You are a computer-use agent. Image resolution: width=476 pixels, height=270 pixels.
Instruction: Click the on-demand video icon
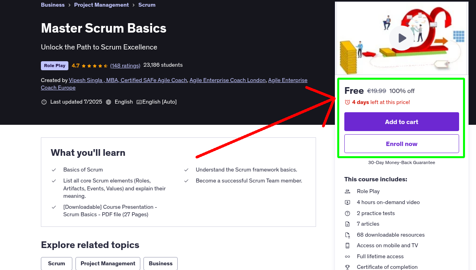[347, 202]
